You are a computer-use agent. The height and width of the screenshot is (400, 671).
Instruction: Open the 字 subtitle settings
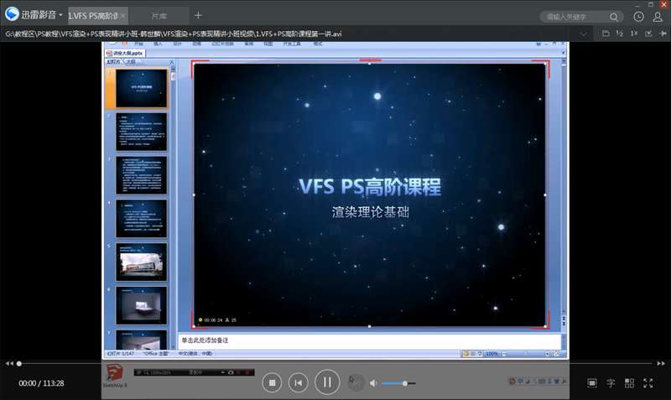click(611, 383)
